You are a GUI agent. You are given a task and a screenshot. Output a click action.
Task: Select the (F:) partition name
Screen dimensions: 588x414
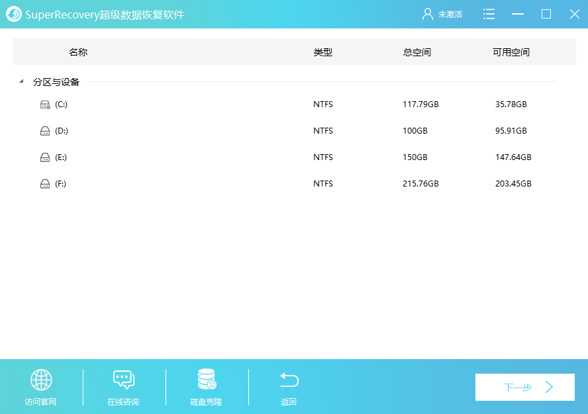click(x=60, y=184)
